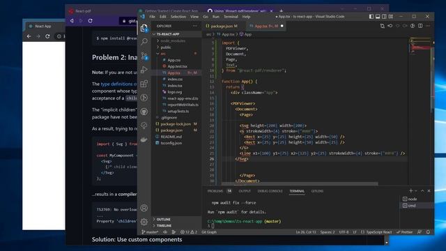Screen dimensions: 446x251
Task: Open the Go menu
Action: pyautogui.click(x=206, y=17)
